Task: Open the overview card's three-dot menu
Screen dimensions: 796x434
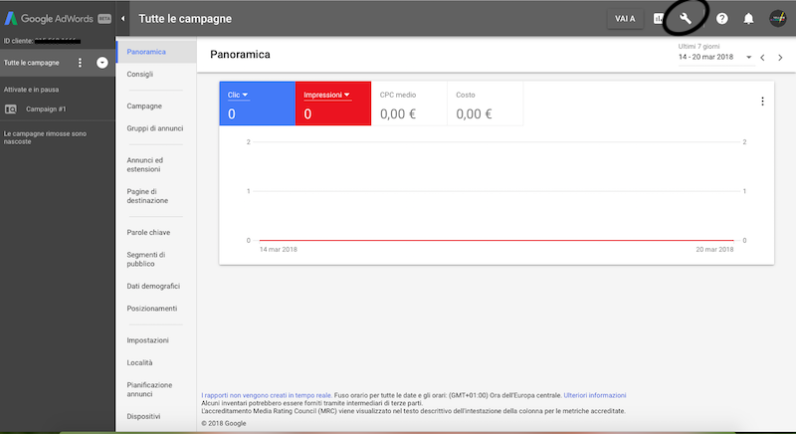Action: [x=762, y=102]
